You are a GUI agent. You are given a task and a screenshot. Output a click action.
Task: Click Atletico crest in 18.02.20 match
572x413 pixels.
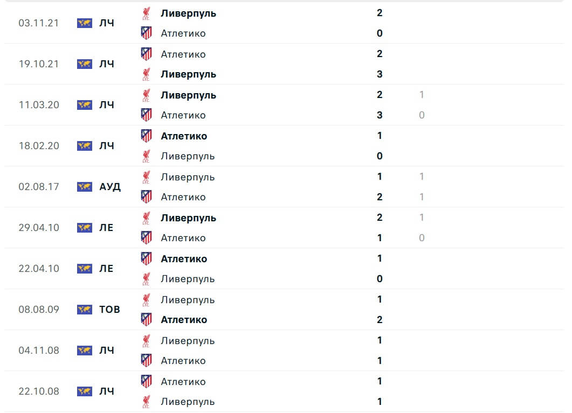point(146,136)
